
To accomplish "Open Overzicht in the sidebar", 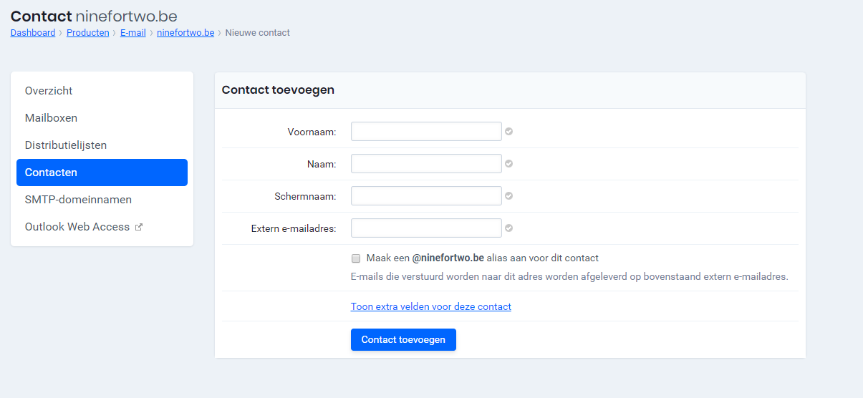I will point(49,91).
